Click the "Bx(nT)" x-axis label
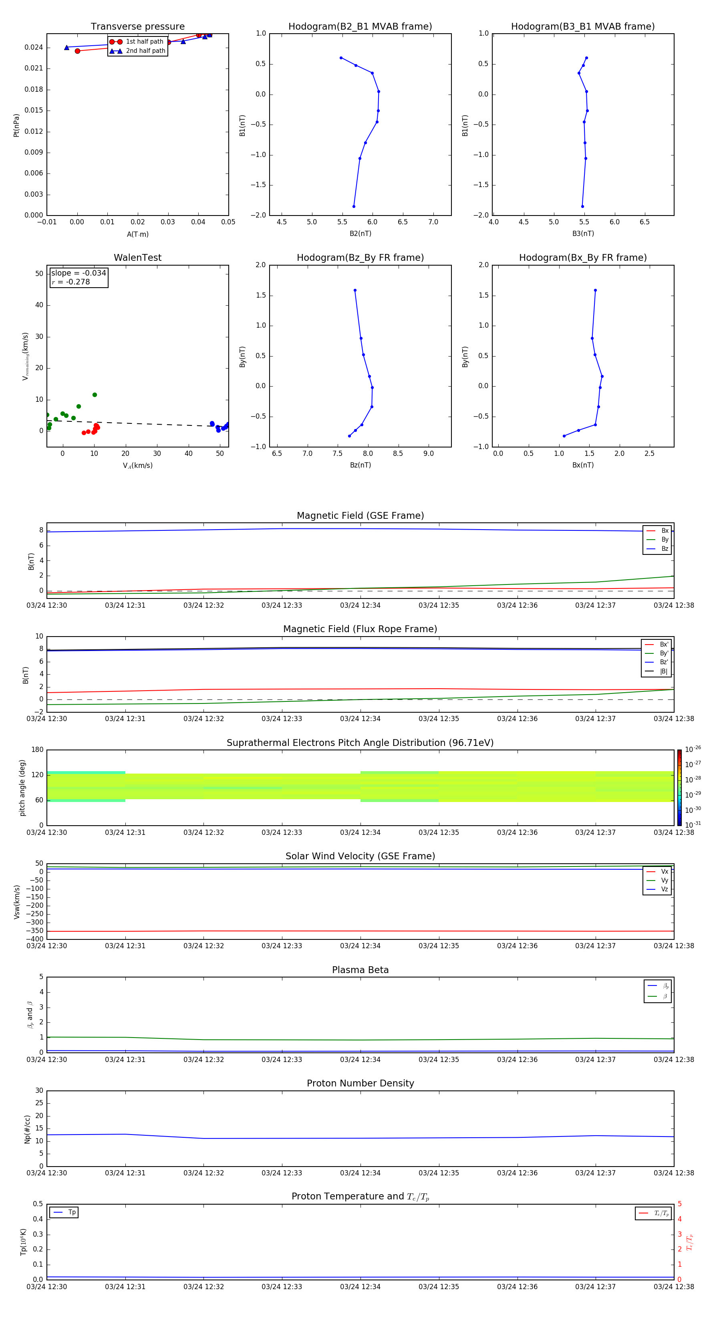Image resolution: width=721 pixels, height=1322 pixels. pyautogui.click(x=583, y=465)
